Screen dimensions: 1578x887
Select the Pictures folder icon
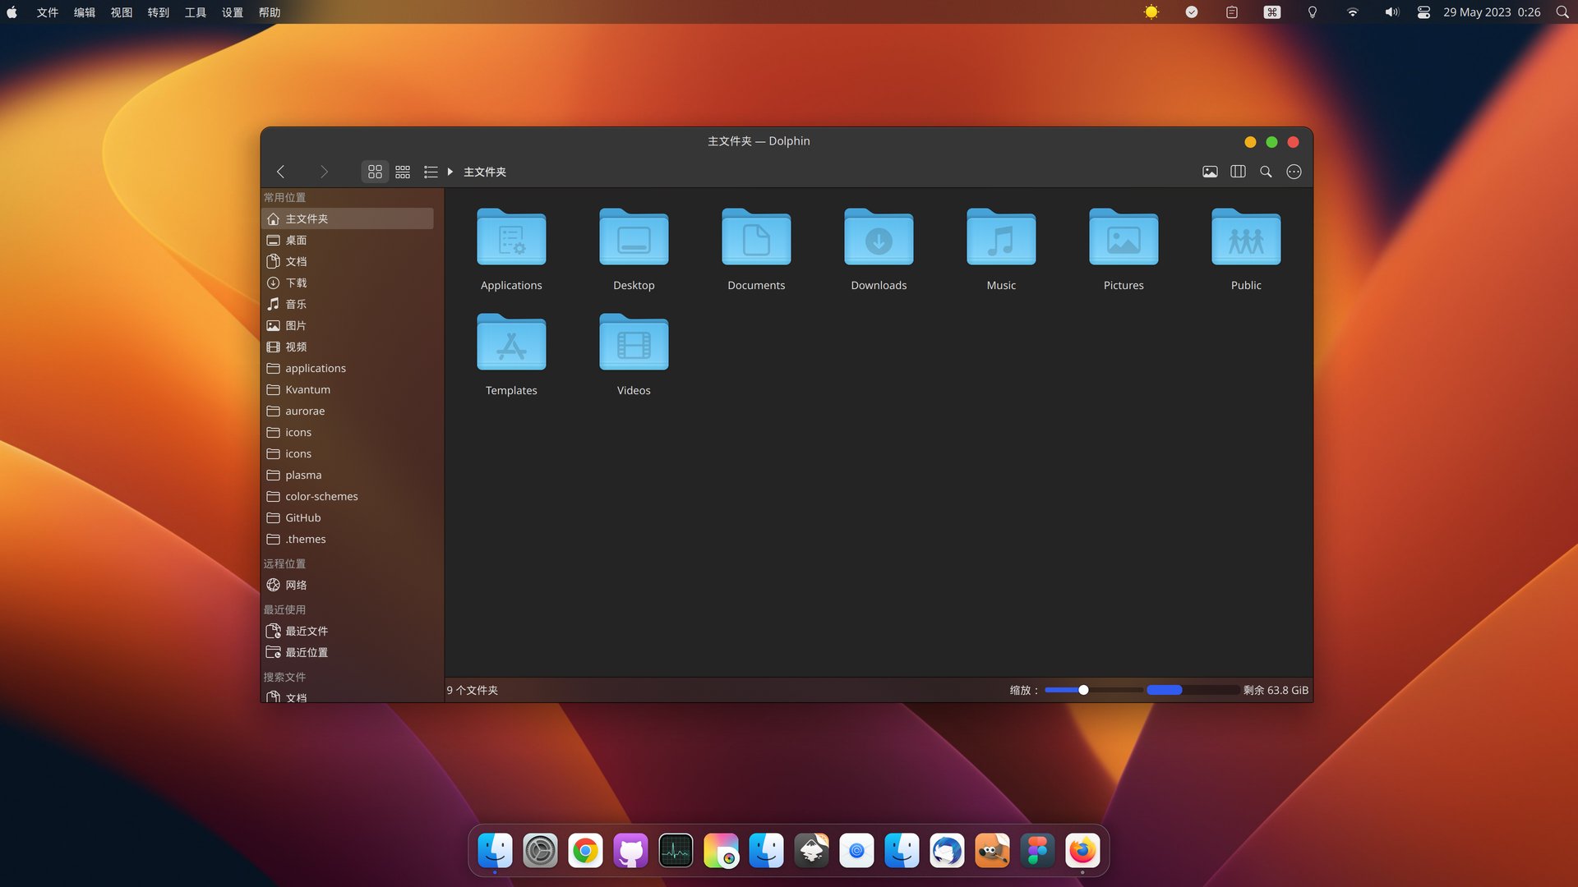pyautogui.click(x=1124, y=238)
